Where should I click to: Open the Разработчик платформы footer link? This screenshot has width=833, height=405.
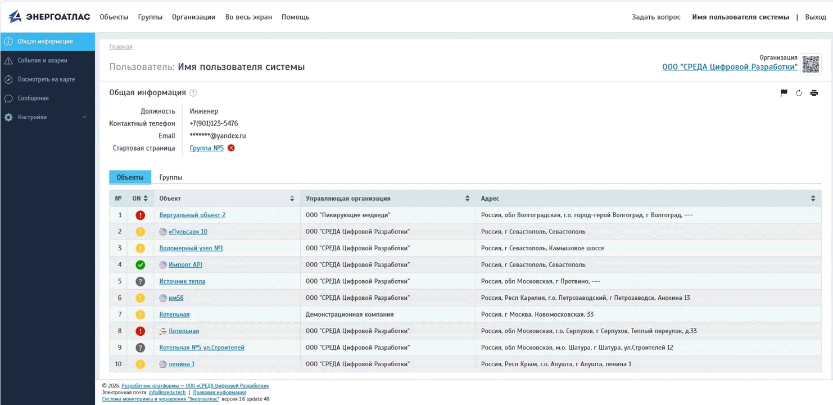click(x=195, y=386)
